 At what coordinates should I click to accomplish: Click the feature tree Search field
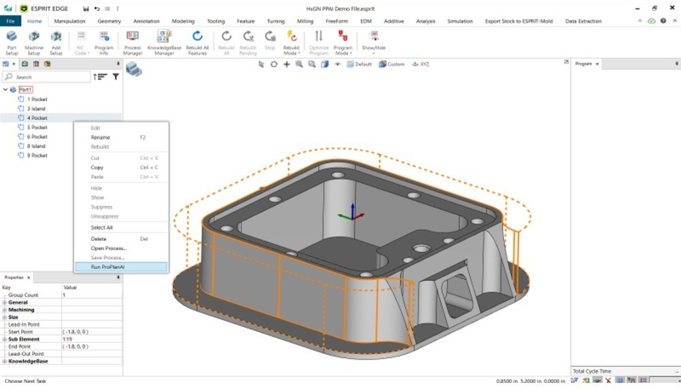coord(47,77)
